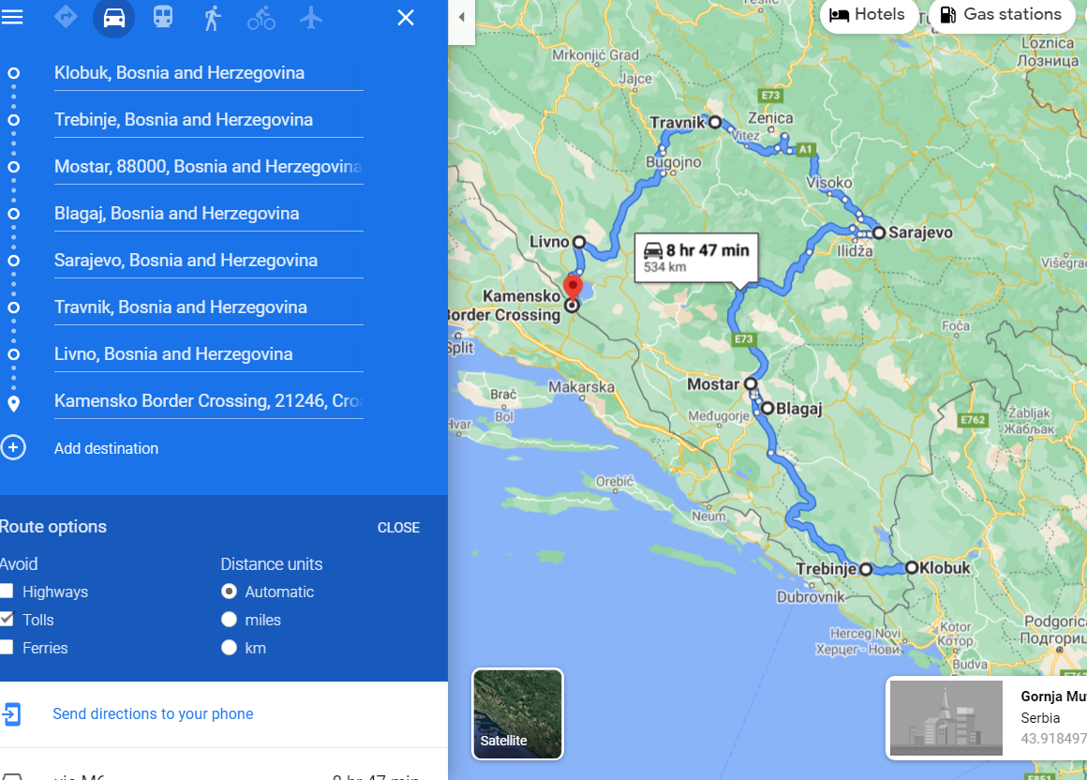This screenshot has height=780, width=1087.
Task: Edit the Sarajevo destination field
Action: tap(209, 260)
